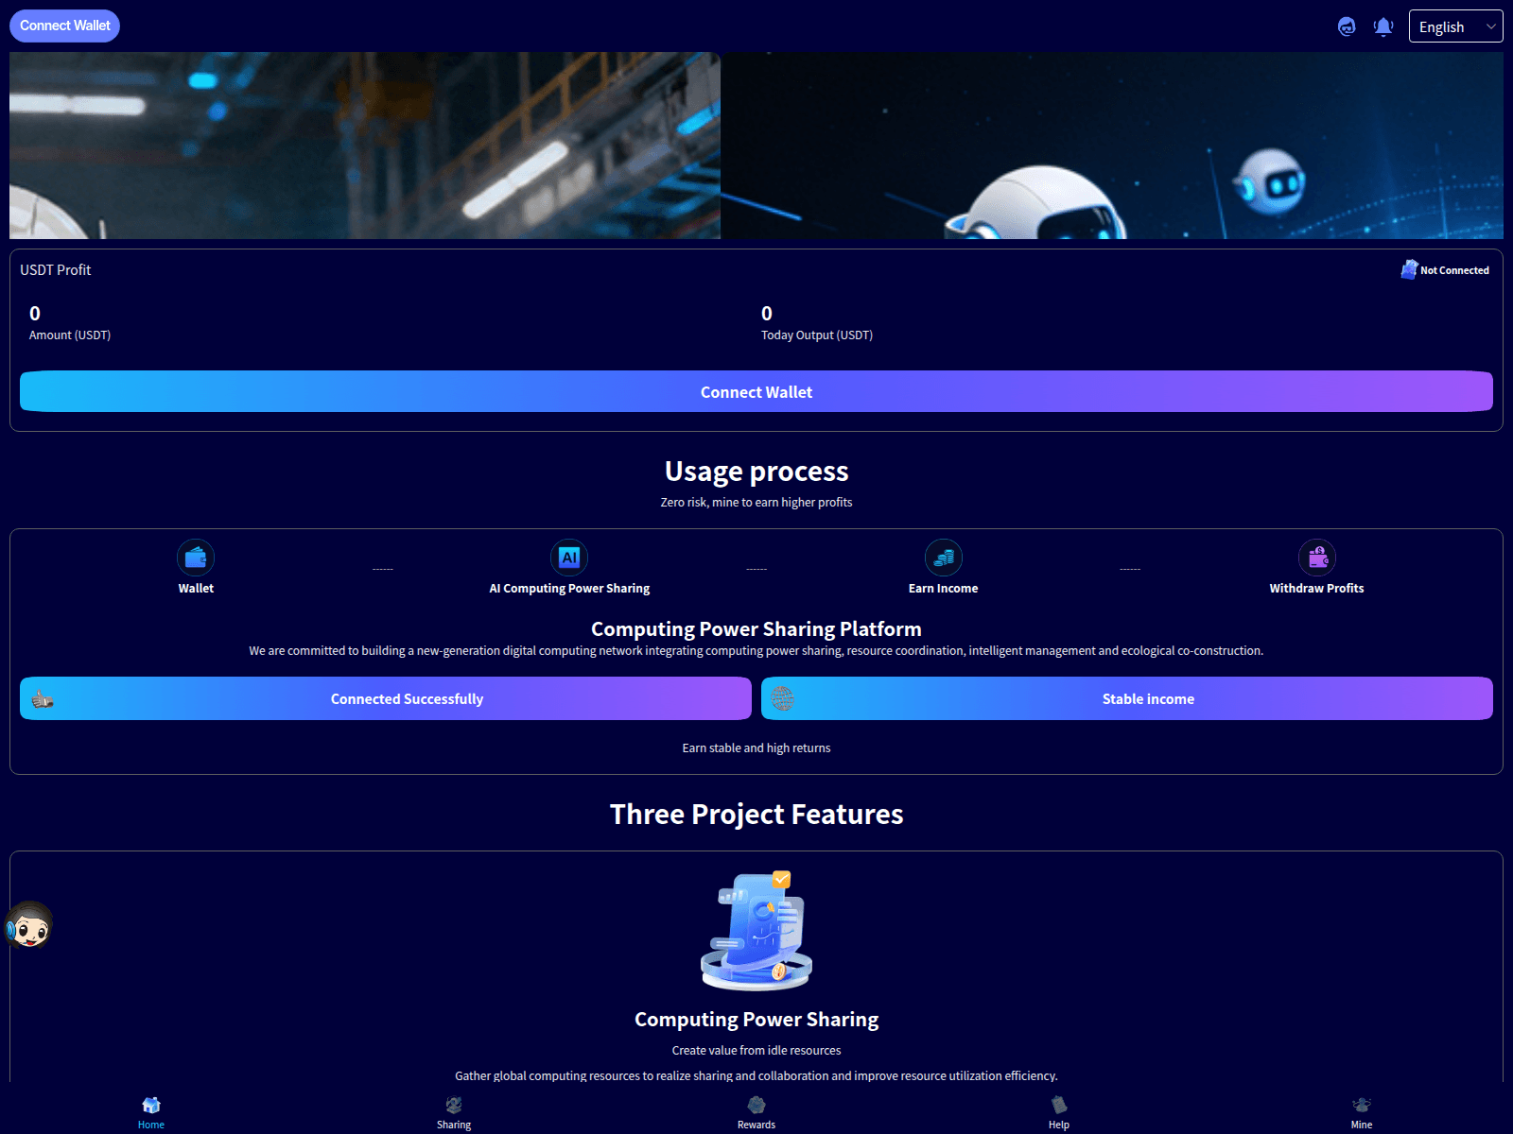The image size is (1513, 1134).
Task: Select the Earn Income coins icon
Action: tap(944, 558)
